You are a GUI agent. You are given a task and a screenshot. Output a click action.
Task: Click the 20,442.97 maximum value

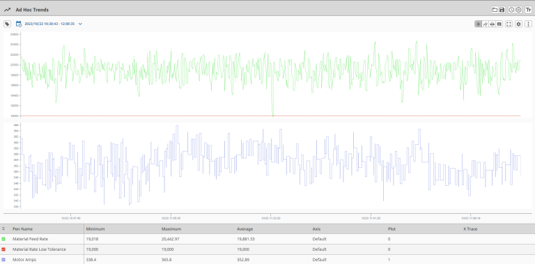[170, 239]
